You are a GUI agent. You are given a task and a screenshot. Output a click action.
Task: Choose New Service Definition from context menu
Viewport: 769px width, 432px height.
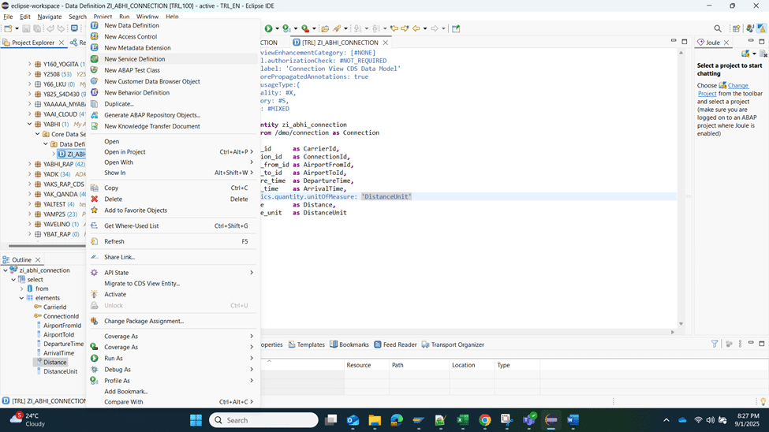tap(134, 59)
